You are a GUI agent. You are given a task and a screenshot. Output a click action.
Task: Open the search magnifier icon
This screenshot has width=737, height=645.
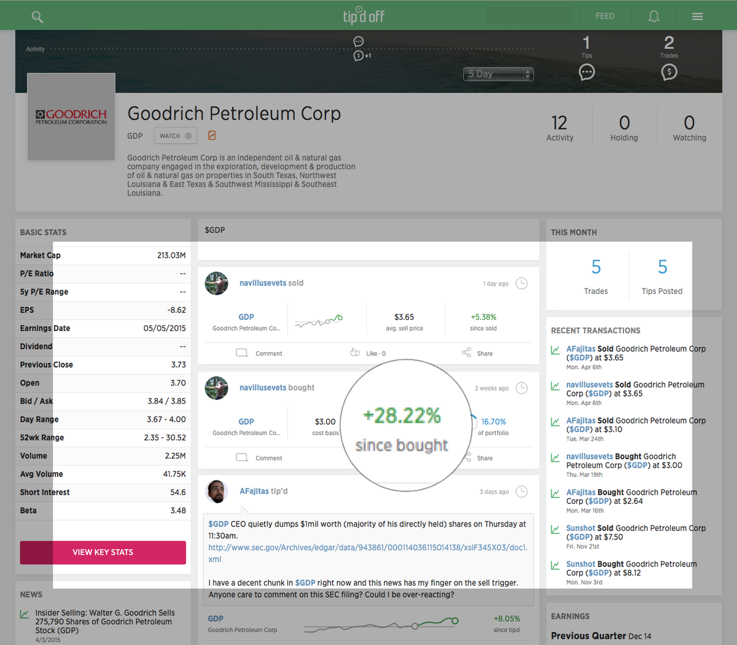tap(37, 17)
